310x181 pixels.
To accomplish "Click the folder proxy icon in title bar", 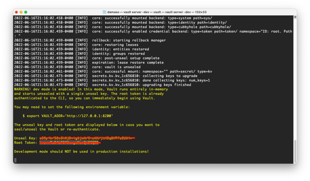I will [x=104, y=12].
